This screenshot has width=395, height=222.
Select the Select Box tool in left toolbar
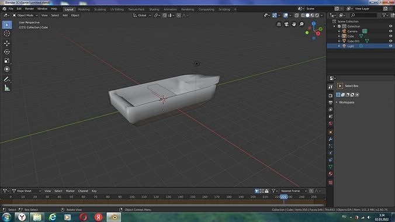[x=7, y=25]
